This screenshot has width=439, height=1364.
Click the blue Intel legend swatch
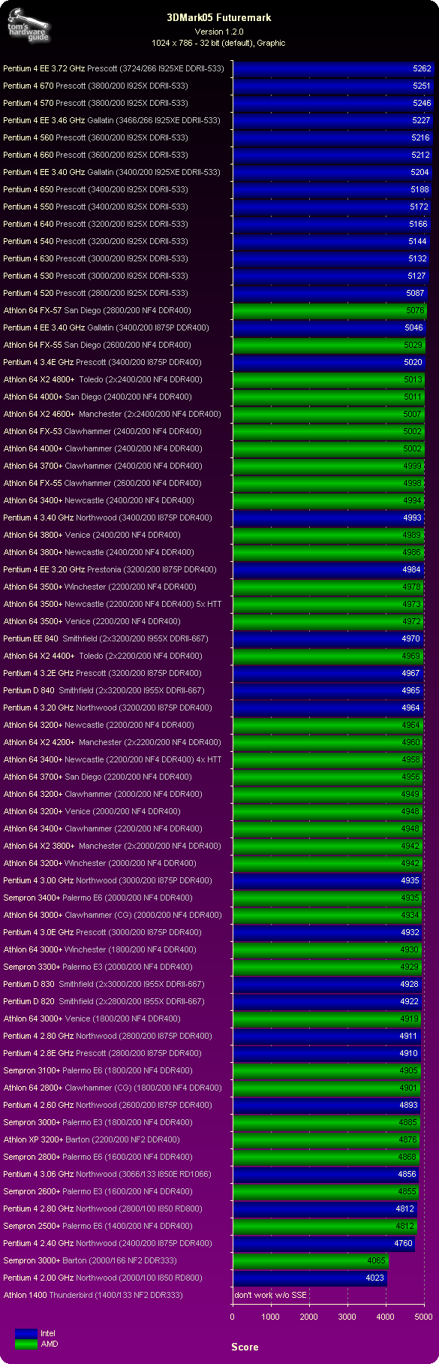click(x=26, y=1333)
